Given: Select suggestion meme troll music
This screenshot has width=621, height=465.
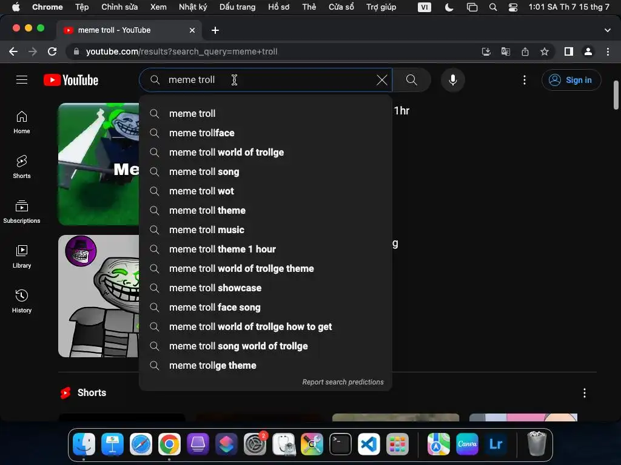Looking at the screenshot, I should coord(266,229).
